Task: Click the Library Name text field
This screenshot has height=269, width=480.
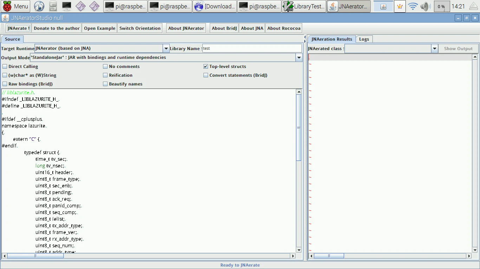Action: tap(252, 48)
